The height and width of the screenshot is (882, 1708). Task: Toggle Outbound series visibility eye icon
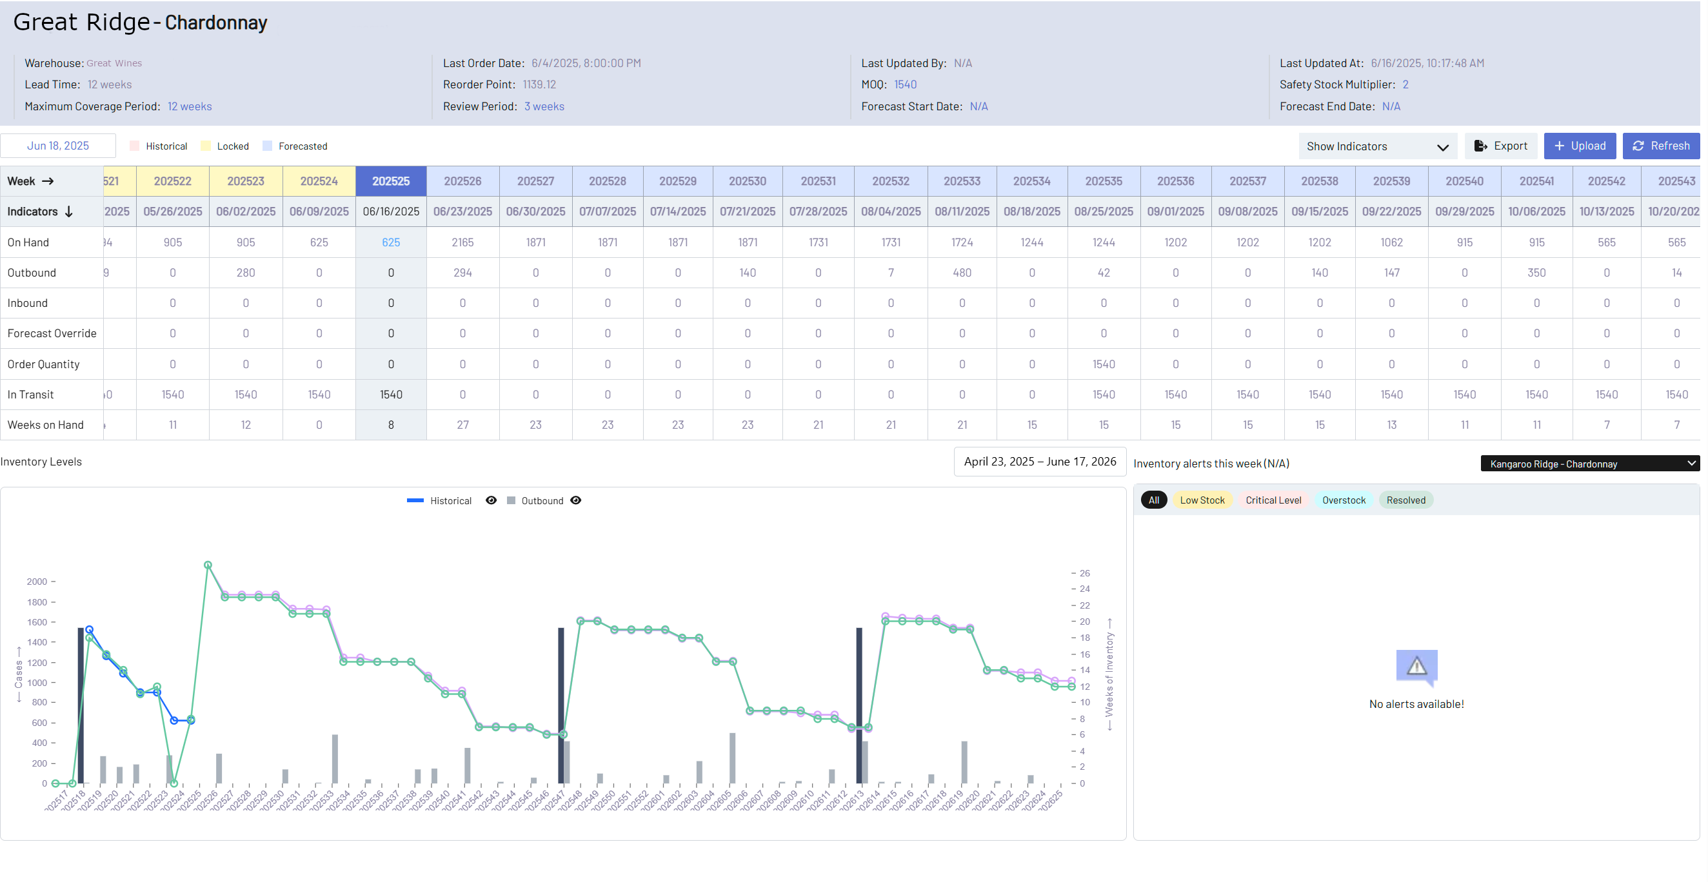(575, 500)
